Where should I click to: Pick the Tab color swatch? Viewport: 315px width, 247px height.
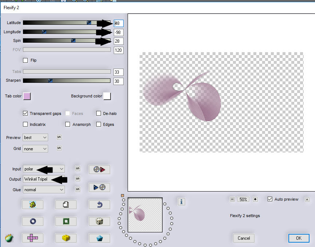[27, 96]
